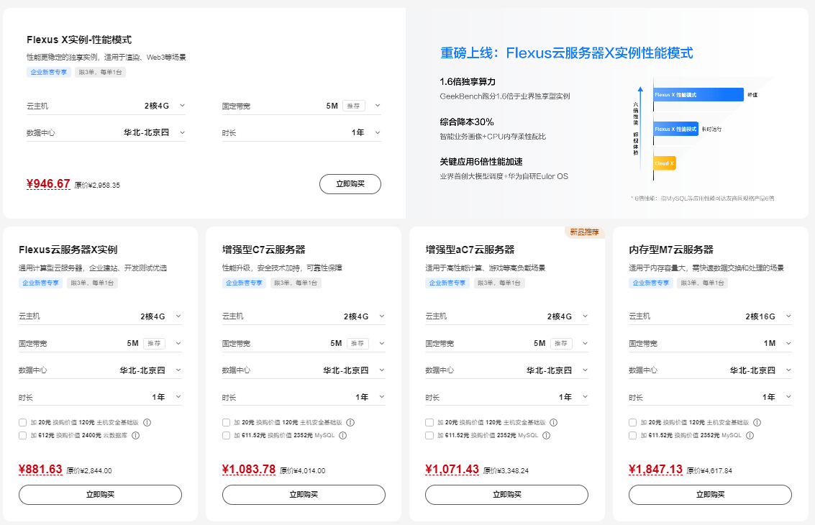Viewport: 815px width, 525px height.
Task: Click the 增强型aC7云服务器 card title
Action: 470,250
